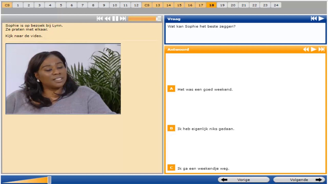Click the video progress bar
This screenshot has width=328, height=184.
145,19
